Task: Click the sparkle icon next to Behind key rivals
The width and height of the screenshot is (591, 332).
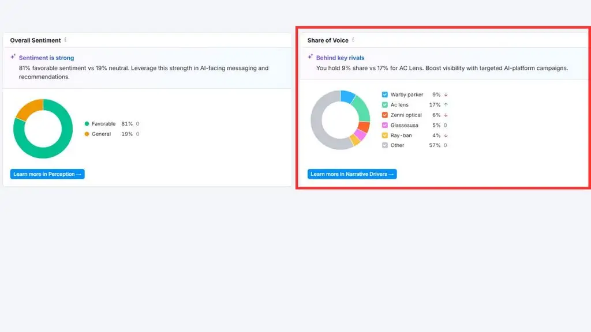Action: click(x=310, y=57)
